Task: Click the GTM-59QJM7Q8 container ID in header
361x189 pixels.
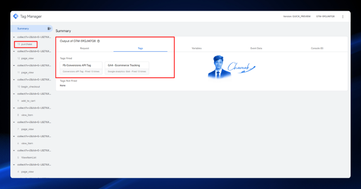Action: point(325,17)
